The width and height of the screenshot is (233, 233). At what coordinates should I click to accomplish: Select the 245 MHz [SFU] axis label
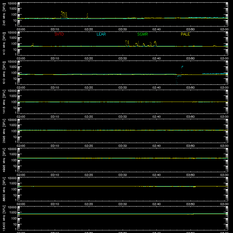4,14
